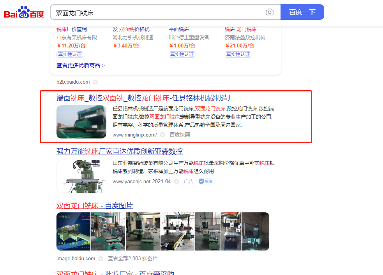Click 真实性认证 badge under ¥1.00万
This screenshot has width=383, height=275.
tap(182, 54)
